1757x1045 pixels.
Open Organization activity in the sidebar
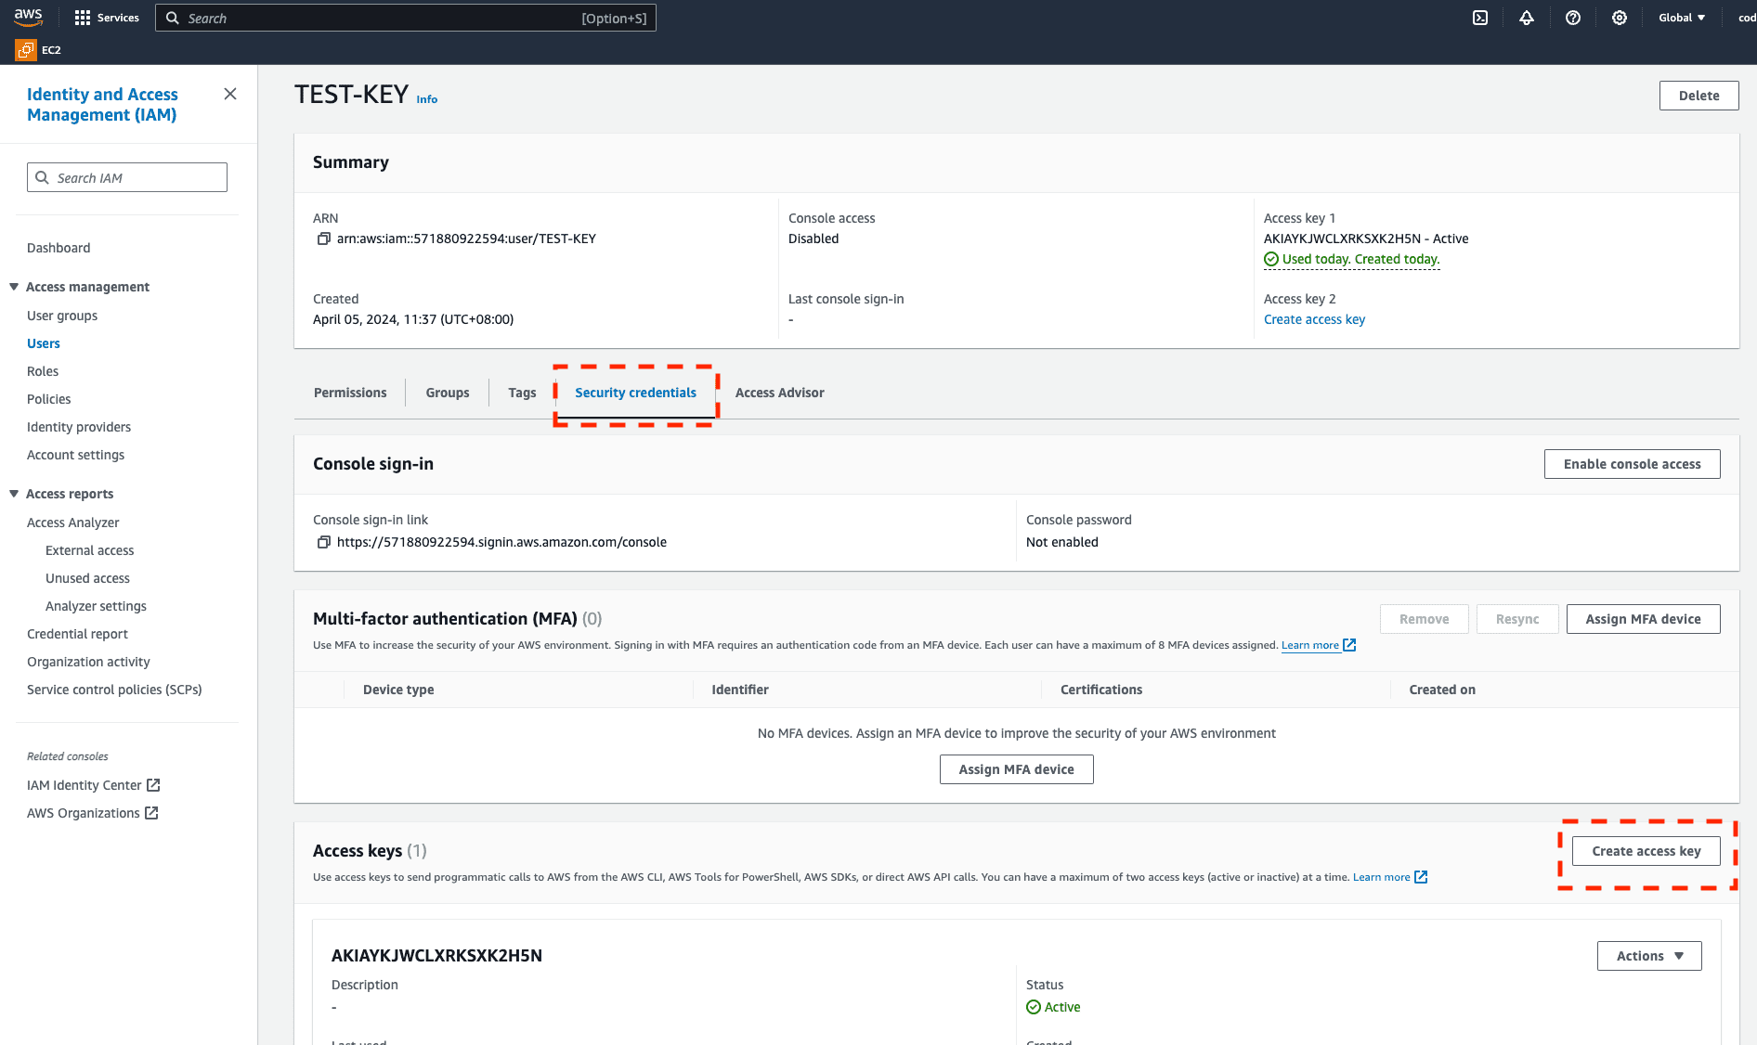tap(88, 662)
